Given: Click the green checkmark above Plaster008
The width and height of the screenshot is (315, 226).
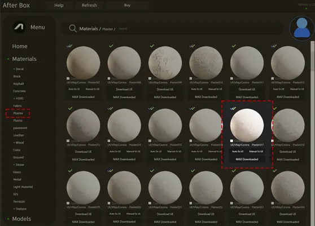Looking at the screenshot, I should [x=111, y=46].
